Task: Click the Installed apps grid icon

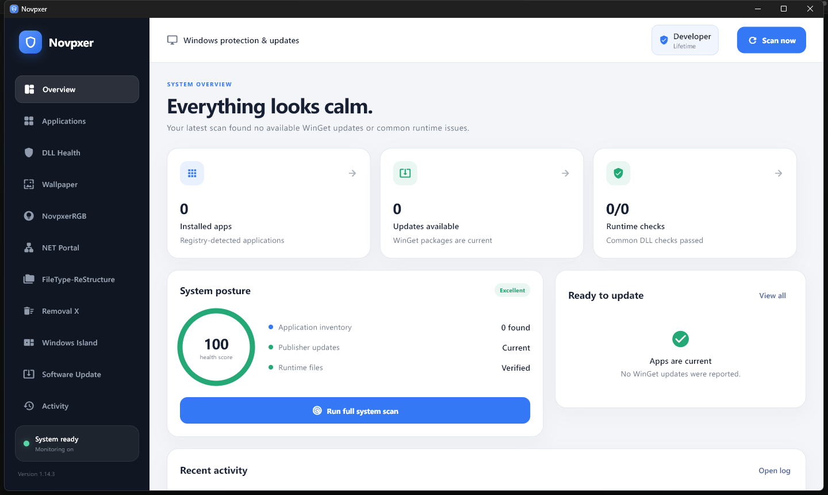Action: click(192, 173)
